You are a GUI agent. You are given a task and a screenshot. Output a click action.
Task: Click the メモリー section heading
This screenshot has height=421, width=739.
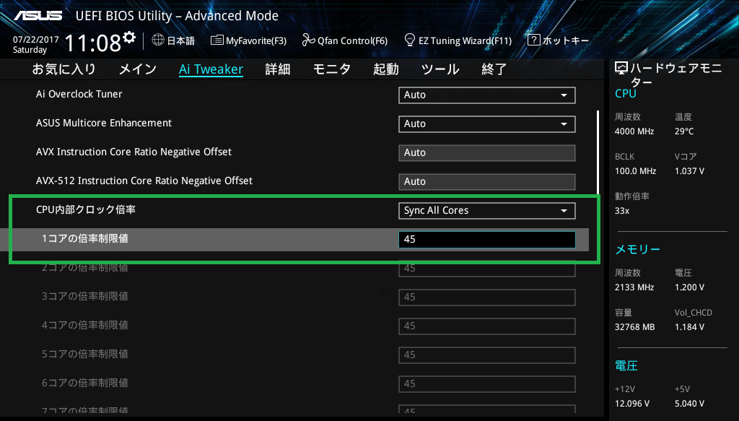point(638,249)
